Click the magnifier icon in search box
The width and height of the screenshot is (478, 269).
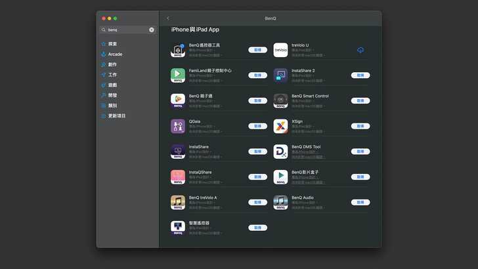(x=103, y=30)
